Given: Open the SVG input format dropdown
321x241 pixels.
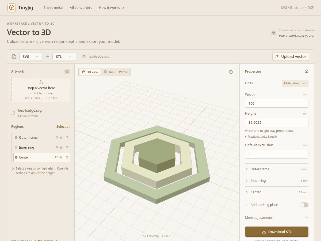Looking at the screenshot, I should pos(31,57).
